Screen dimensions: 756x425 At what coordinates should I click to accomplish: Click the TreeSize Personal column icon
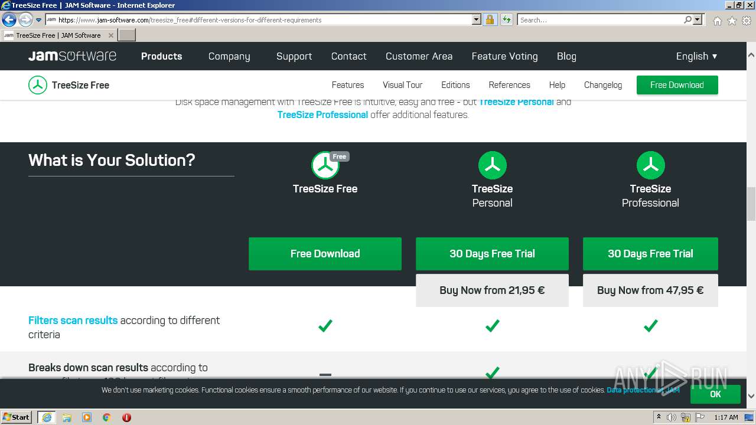click(492, 165)
